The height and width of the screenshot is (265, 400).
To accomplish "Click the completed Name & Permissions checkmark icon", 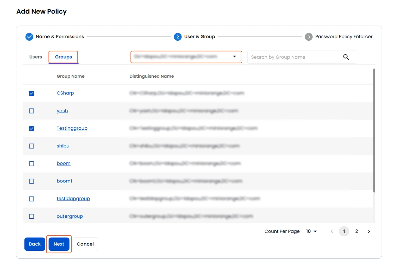I will coord(29,37).
